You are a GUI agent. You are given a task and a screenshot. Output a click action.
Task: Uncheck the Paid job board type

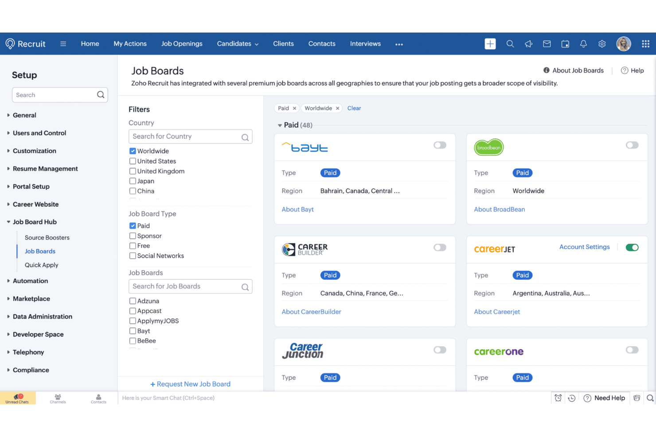click(x=133, y=226)
